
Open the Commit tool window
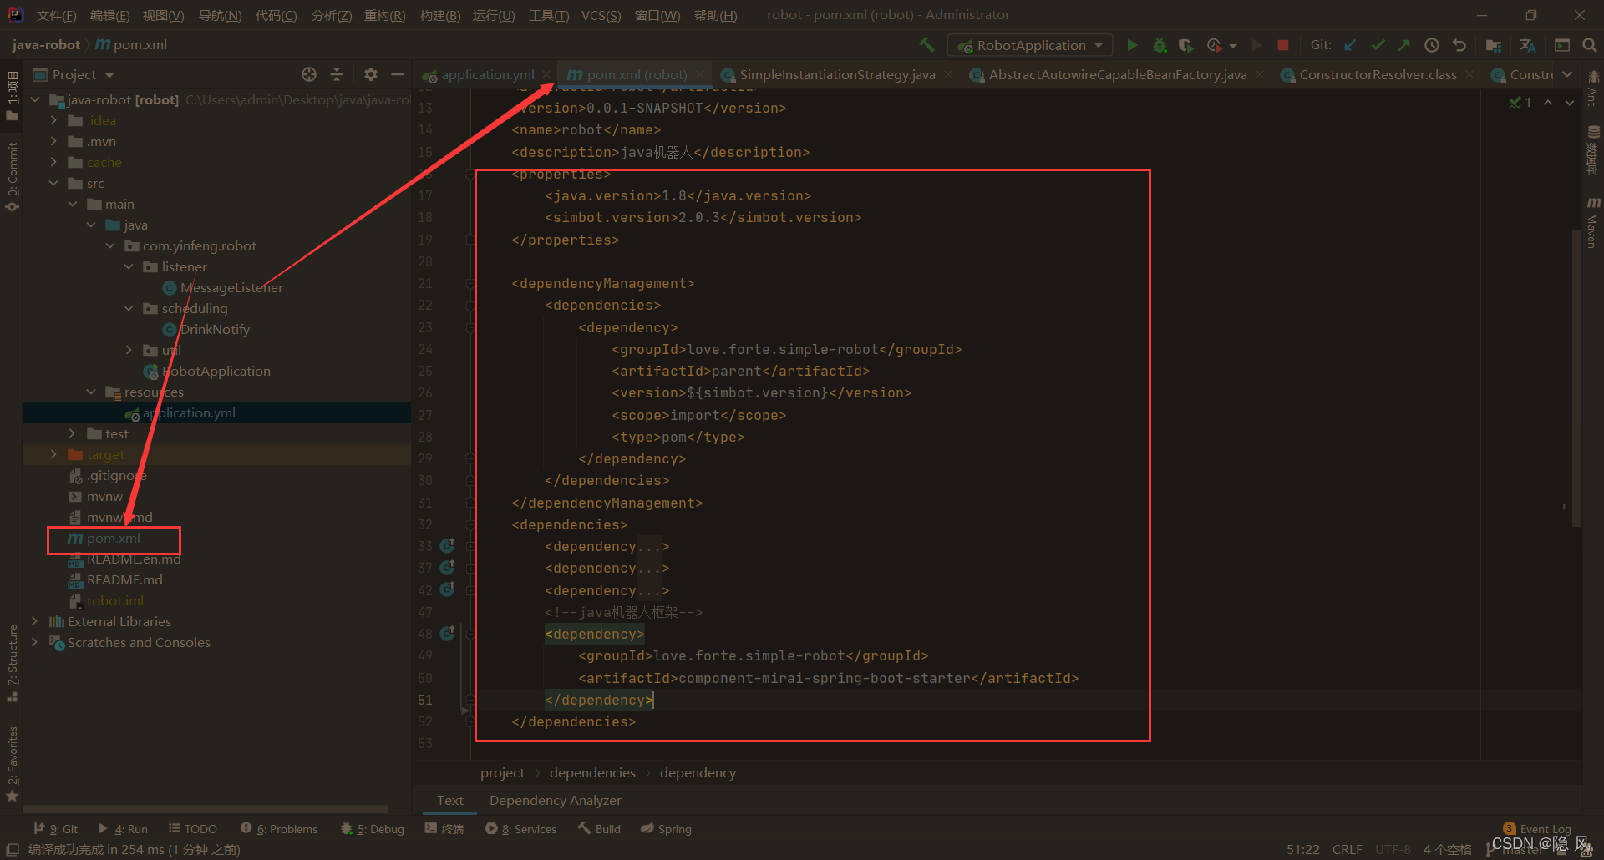click(12, 176)
